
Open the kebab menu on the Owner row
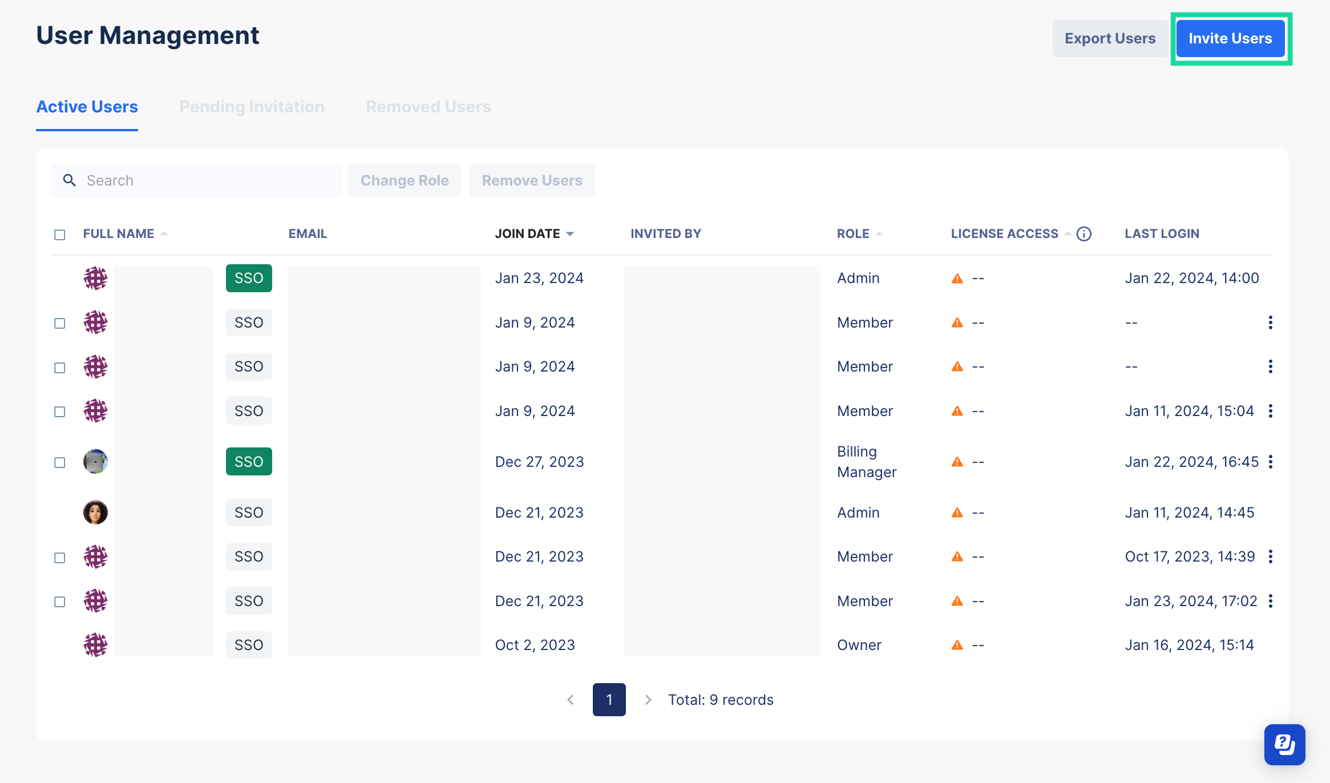[x=1271, y=645]
